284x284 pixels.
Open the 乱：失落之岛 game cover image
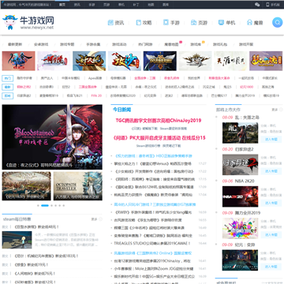pos(240,133)
